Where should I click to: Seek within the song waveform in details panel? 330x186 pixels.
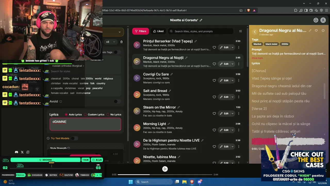click(288, 141)
